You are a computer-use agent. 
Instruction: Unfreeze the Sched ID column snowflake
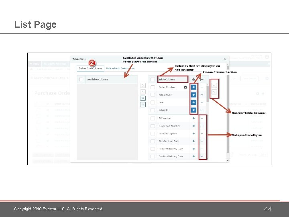[x=193, y=110]
